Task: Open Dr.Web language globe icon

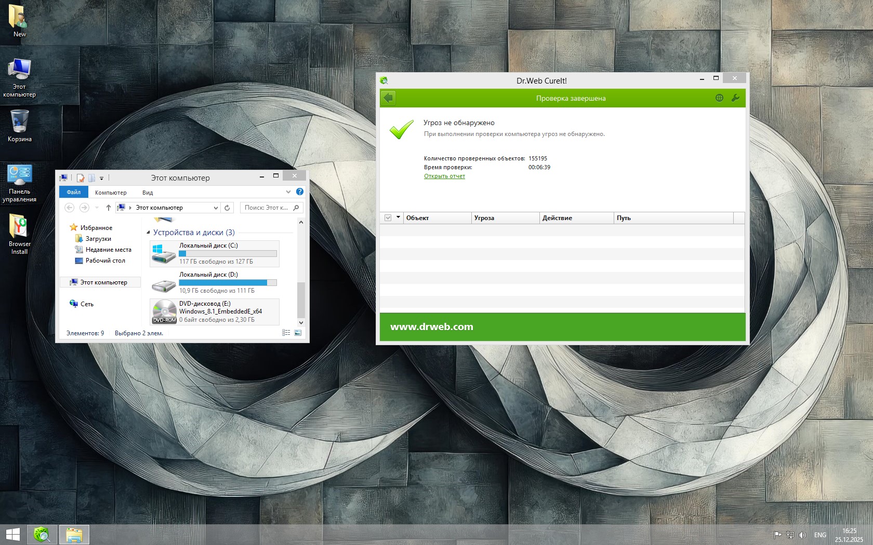Action: (719, 98)
